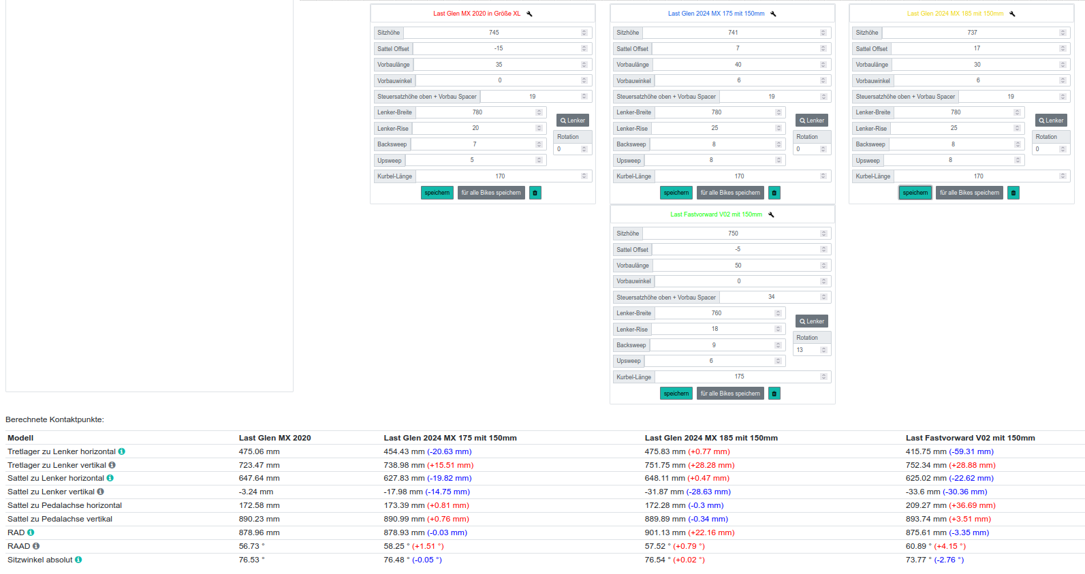Adjust Vorbauwinkel stepper of Last Glen 2024 MX 185
The image size is (1085, 574).
point(1063,80)
